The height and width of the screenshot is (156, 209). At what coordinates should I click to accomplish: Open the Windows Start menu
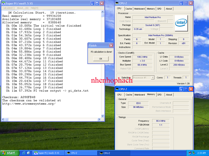click(x=10, y=153)
